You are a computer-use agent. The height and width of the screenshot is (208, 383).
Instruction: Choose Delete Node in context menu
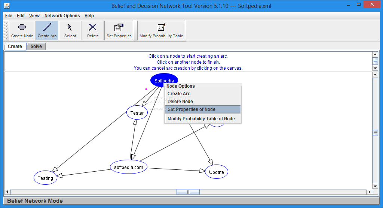[203, 102]
